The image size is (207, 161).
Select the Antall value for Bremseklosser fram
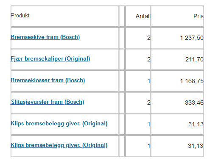149,81
